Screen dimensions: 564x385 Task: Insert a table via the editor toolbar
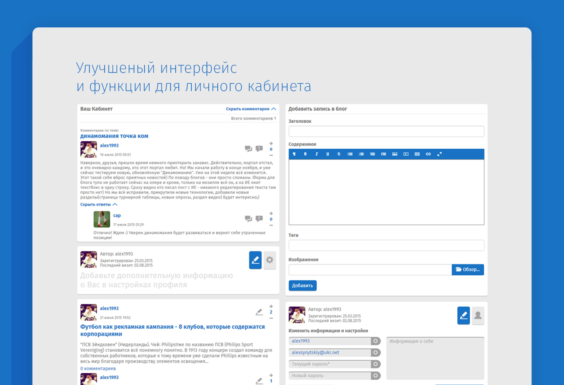point(417,154)
